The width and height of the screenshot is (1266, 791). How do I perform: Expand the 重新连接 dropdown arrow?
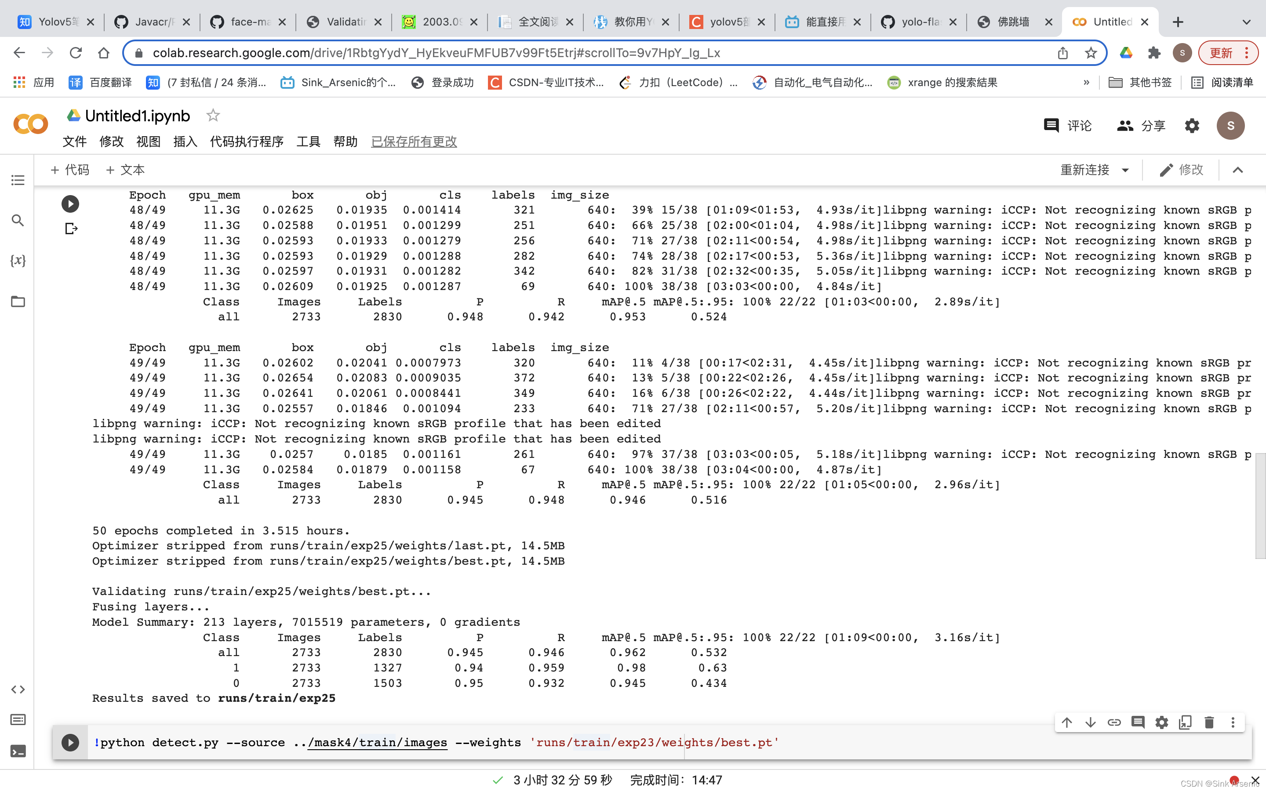pyautogui.click(x=1125, y=170)
